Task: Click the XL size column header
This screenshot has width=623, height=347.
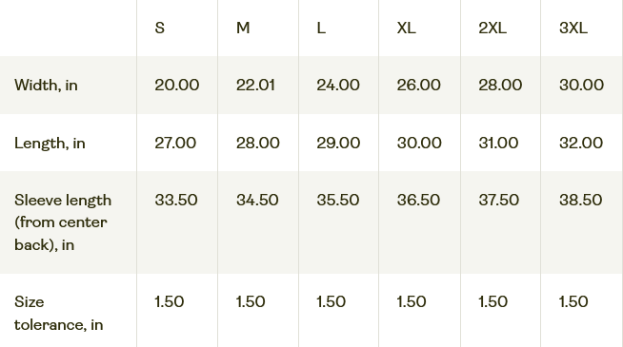Action: coord(406,29)
